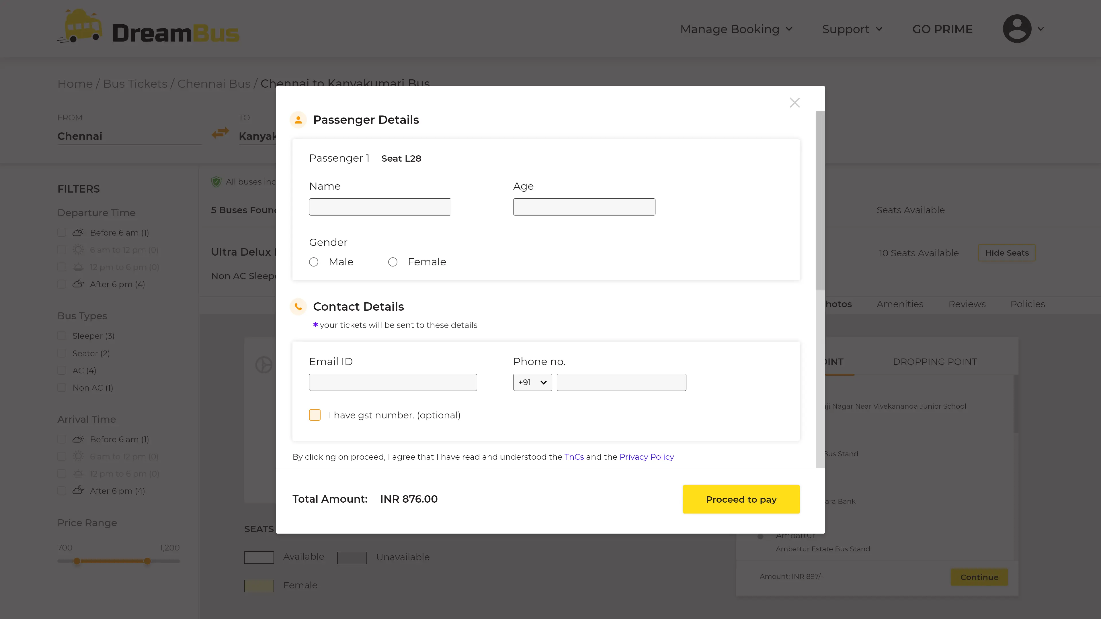
Task: Close the passenger details dialog
Action: click(794, 103)
